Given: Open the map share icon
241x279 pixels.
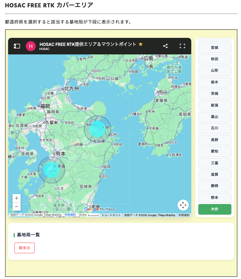Looking at the screenshot, I should pos(165,46).
